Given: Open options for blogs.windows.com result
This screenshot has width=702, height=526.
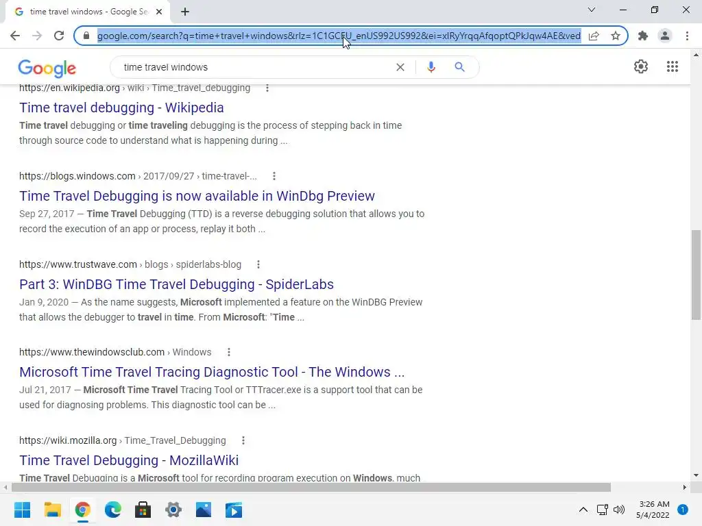Looking at the screenshot, I should (274, 176).
